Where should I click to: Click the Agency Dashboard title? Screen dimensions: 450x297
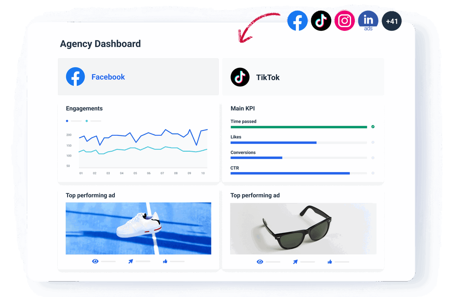pos(100,43)
